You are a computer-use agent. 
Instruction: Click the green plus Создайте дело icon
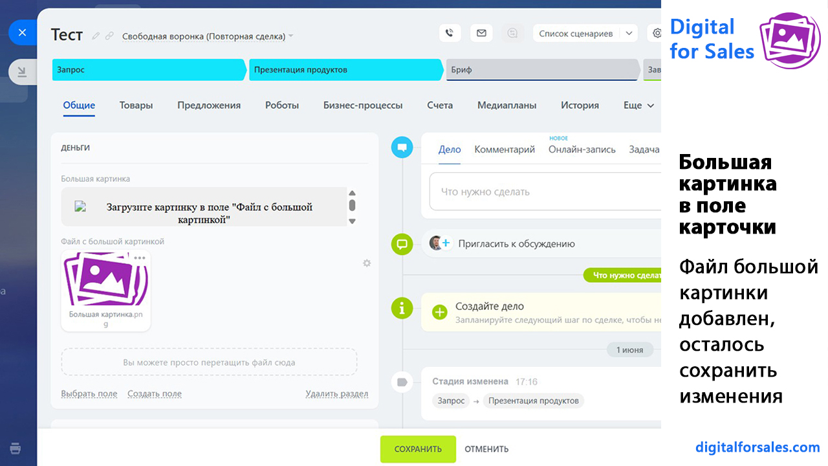(x=440, y=312)
